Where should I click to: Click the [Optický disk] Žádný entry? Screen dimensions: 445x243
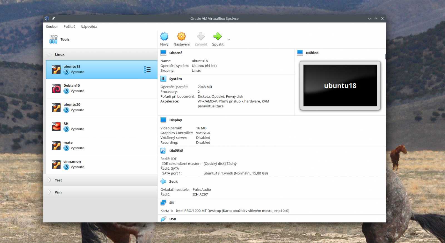coord(220,164)
